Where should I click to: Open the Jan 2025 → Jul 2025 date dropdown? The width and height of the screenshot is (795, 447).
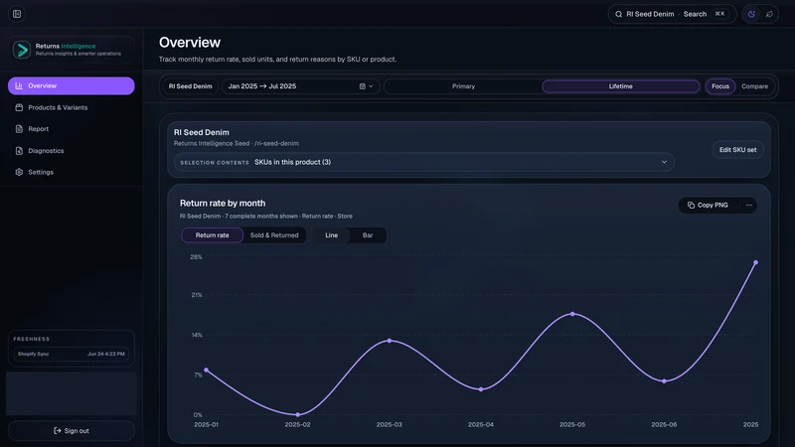pos(301,86)
